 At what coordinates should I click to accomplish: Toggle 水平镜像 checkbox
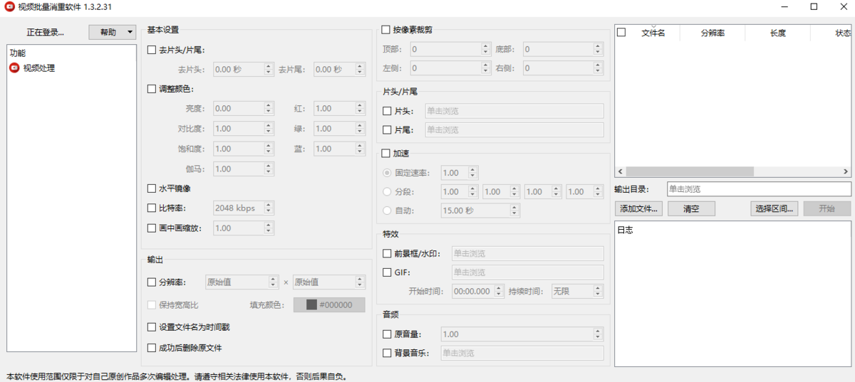151,189
